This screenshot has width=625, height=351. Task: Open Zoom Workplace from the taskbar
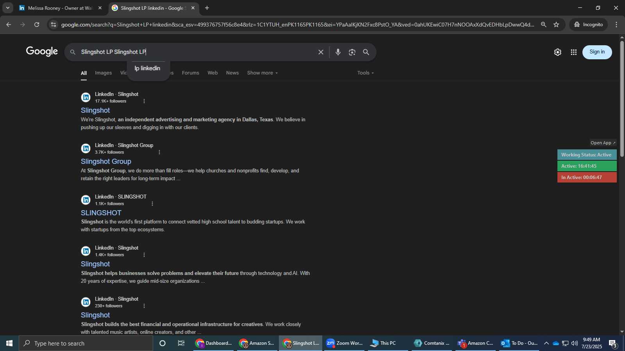(344, 343)
